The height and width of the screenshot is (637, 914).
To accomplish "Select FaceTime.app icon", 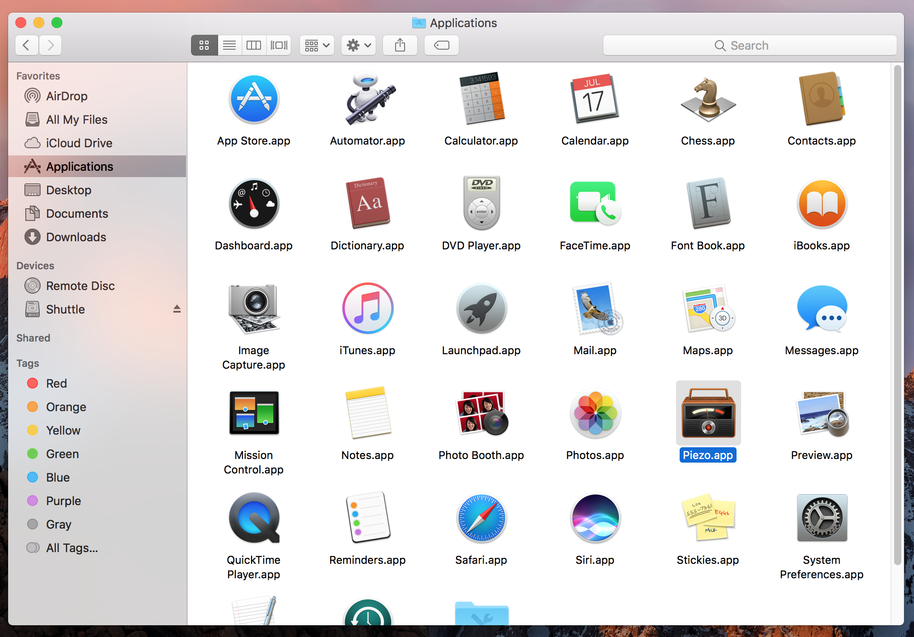I will (x=595, y=203).
